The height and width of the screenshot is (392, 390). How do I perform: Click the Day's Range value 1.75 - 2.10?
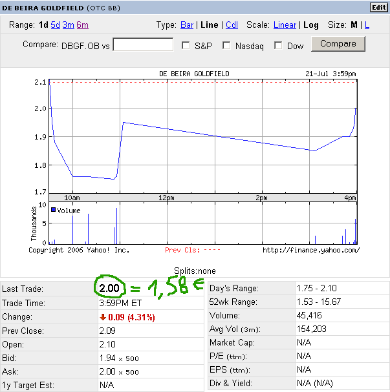(317, 288)
